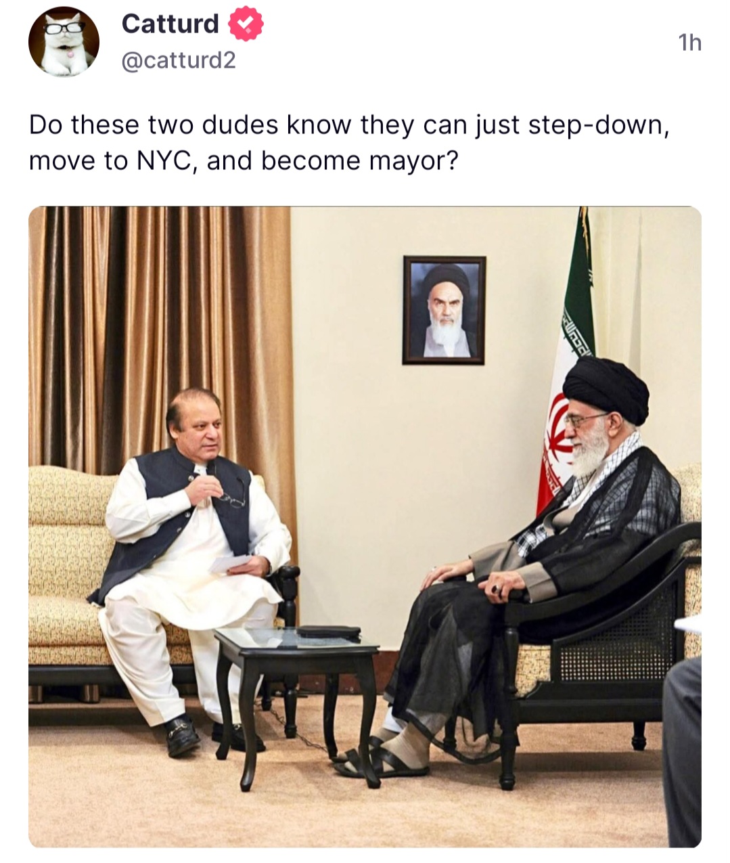Click the man wearing the dark vest
730x863 pixels.
(x=193, y=569)
